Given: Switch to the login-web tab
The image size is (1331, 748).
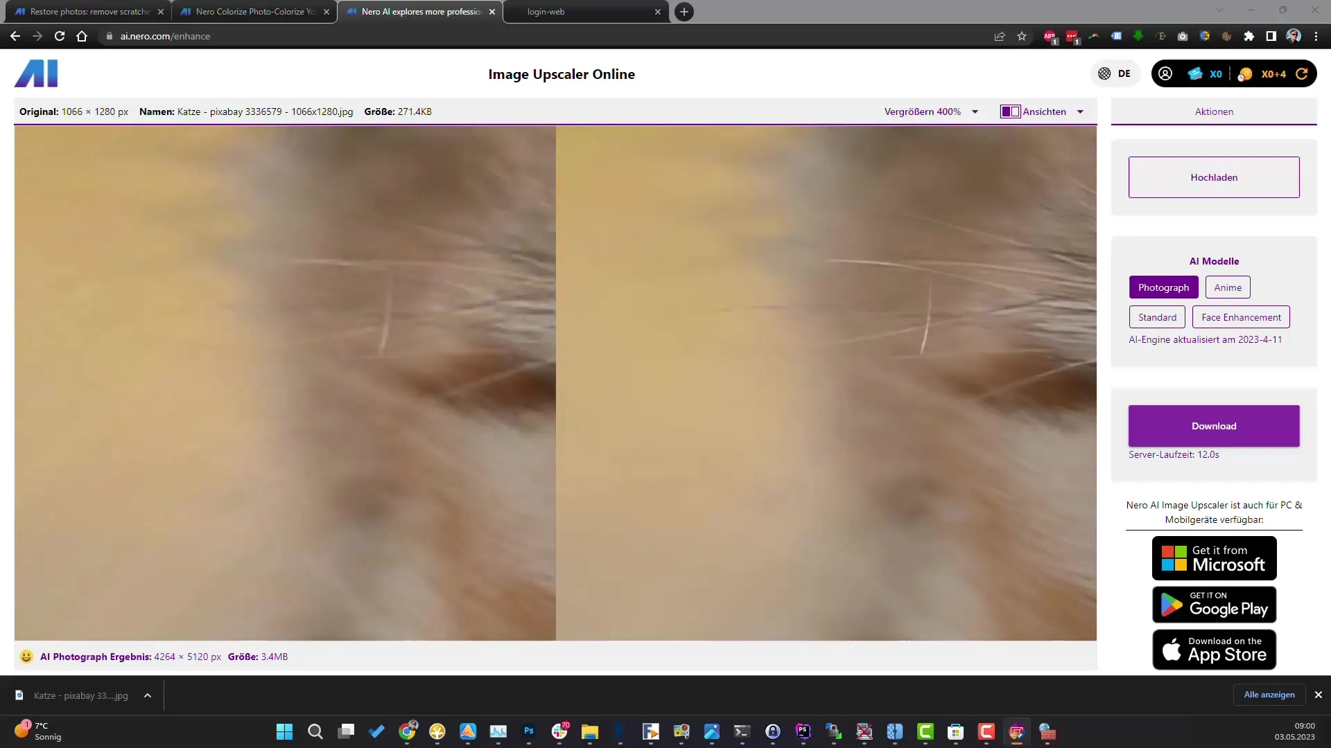Looking at the screenshot, I should pyautogui.click(x=546, y=12).
